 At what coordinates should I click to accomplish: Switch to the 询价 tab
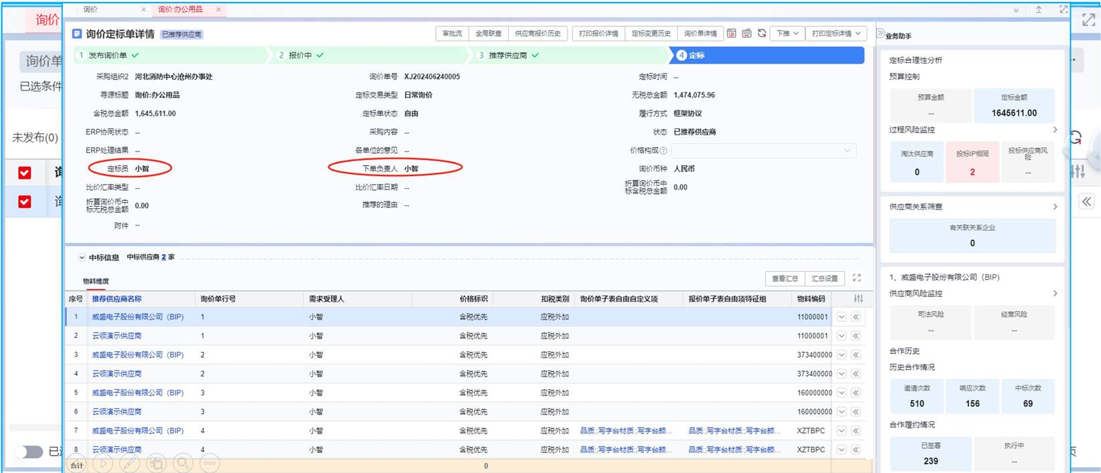(x=91, y=9)
